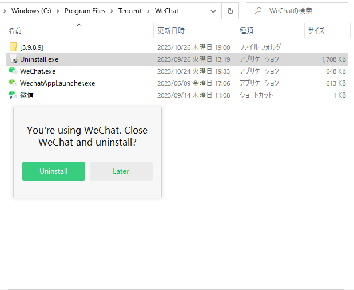Click the 1,708 KB size value
The image size is (354, 290).
(x=333, y=59)
